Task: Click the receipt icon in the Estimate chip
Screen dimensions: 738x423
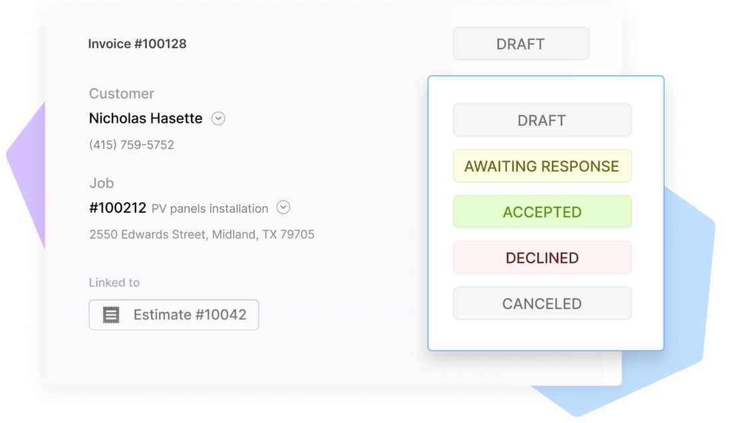Action: coord(111,315)
